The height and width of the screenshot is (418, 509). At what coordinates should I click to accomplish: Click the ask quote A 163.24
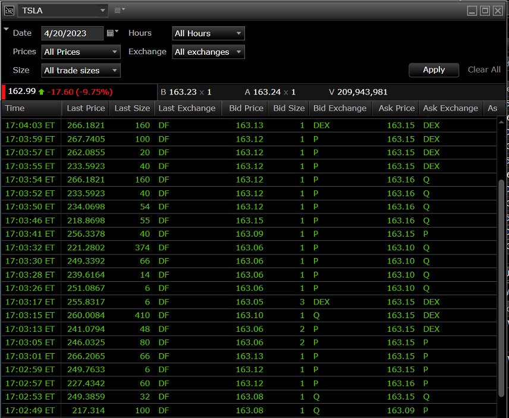270,92
